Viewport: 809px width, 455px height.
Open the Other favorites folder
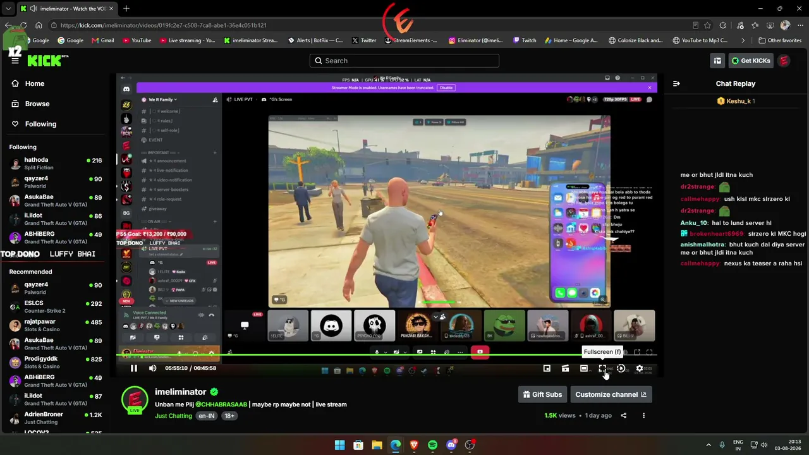(780, 40)
